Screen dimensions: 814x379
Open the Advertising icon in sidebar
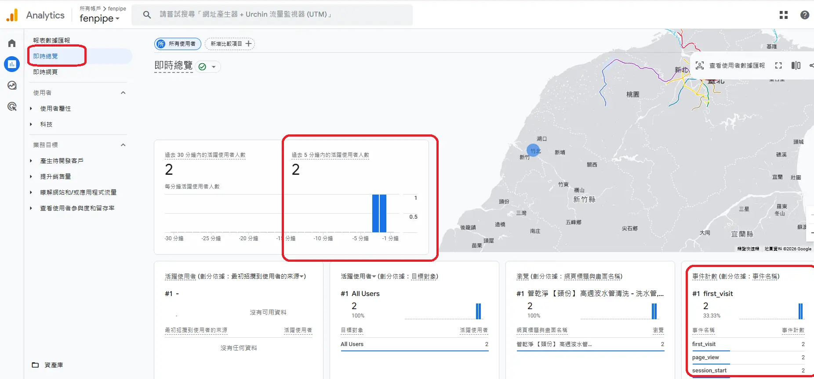pos(12,106)
